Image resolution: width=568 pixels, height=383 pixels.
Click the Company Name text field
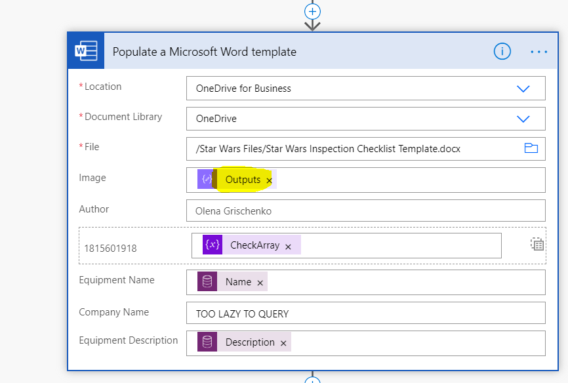coord(365,313)
